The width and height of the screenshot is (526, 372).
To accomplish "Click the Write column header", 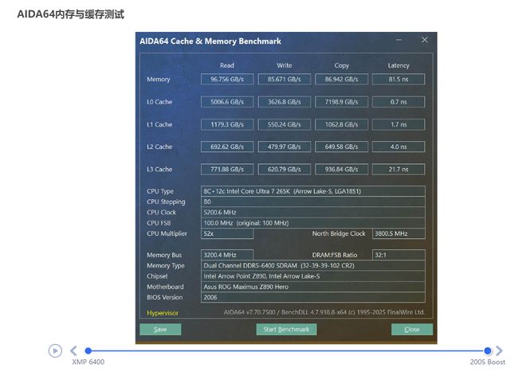I will (285, 65).
